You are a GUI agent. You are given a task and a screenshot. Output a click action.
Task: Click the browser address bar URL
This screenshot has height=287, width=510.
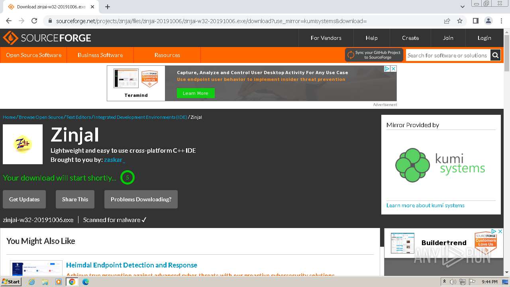(x=211, y=21)
